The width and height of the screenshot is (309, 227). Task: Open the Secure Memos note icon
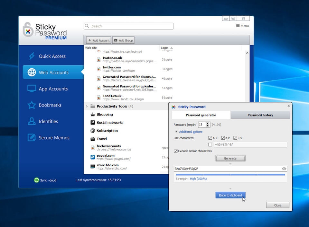32,138
